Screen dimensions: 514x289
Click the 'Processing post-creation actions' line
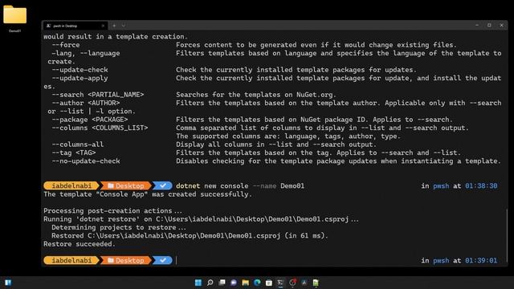[112, 210]
